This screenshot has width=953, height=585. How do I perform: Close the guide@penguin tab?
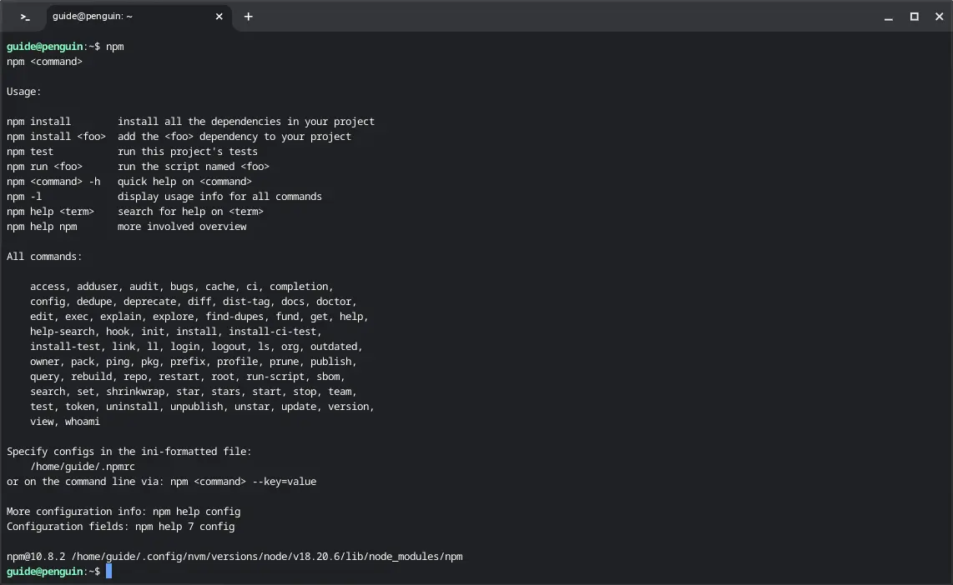(x=219, y=17)
